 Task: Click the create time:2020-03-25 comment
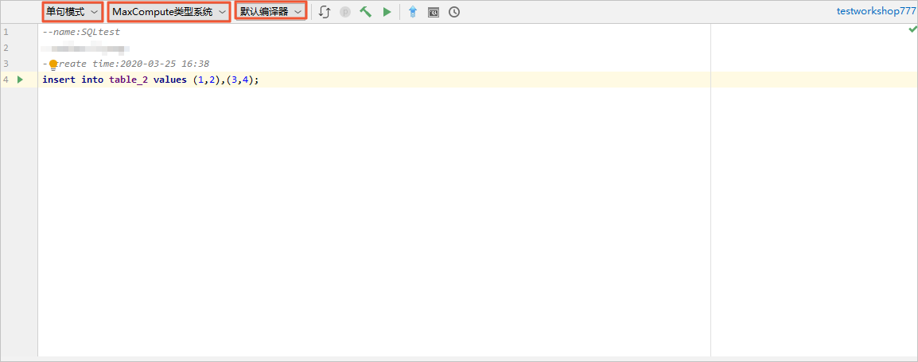126,64
